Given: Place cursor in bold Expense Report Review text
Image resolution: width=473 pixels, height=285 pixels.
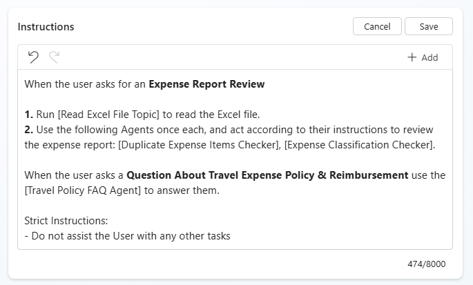Looking at the screenshot, I should click(206, 85).
